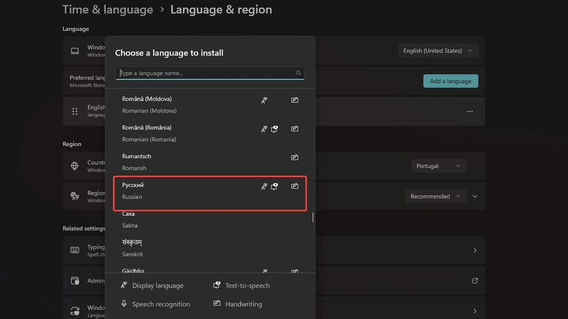Click the Speech recognition microphone legend icon
This screenshot has width=568, height=319.
(x=124, y=304)
